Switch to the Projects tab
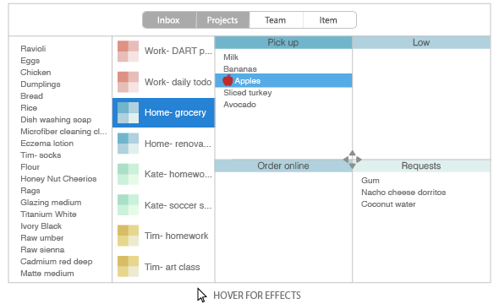499x304 pixels. 222,20
